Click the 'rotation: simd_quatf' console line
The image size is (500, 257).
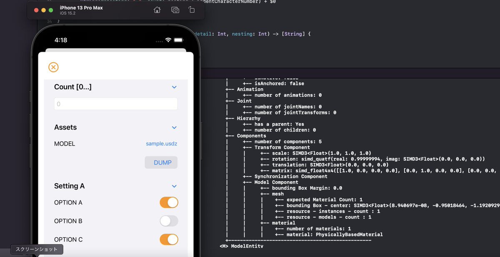pos(378,159)
